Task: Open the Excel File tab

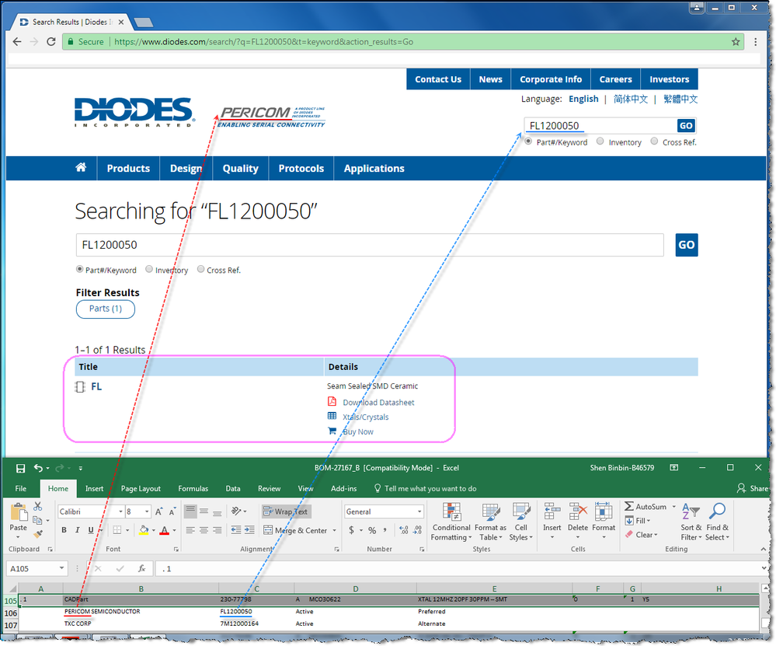Action: 21,488
